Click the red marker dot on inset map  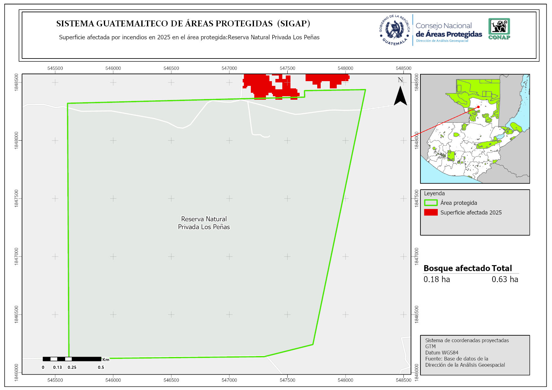[478, 107]
